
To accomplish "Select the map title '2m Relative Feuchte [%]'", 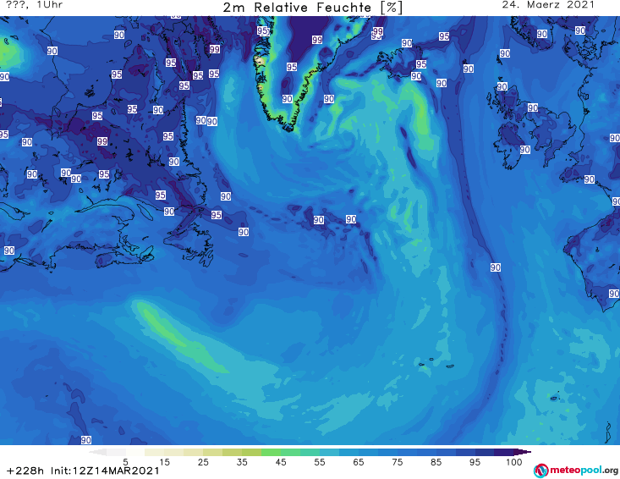I will [x=312, y=8].
